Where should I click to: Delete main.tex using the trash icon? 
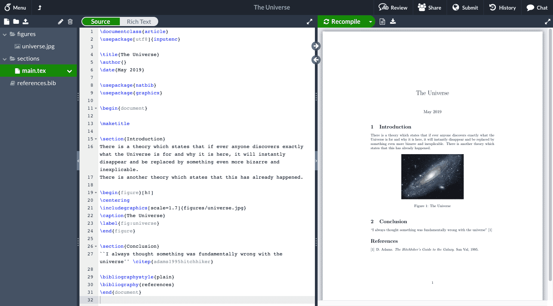(70, 21)
